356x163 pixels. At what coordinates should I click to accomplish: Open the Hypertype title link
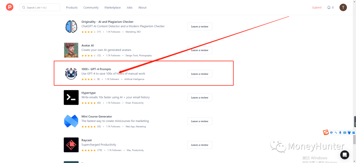pyautogui.click(x=89, y=93)
